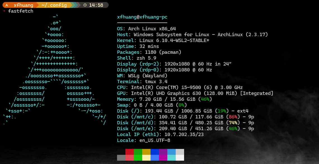Click the light blue color block, top row
Image resolution: width=319 pixels, height=164 pixels.
(x=171, y=152)
